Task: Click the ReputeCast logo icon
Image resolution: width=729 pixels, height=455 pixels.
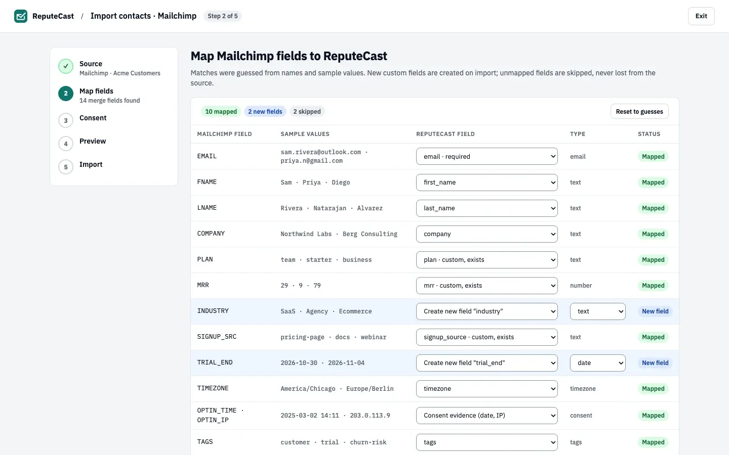Action: (21, 16)
